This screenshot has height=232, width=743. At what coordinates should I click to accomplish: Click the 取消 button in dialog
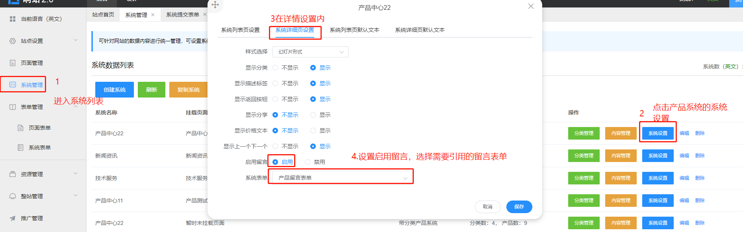point(487,207)
